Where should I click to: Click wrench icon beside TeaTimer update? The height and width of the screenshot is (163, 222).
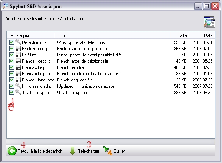click(18, 92)
